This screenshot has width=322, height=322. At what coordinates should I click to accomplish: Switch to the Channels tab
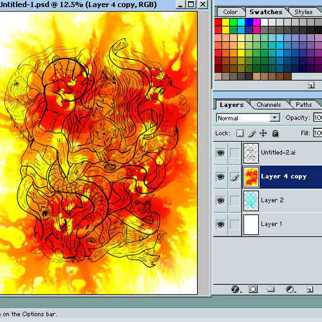tap(269, 105)
